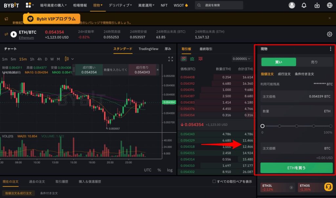Click the announcement megaphone icon

(x=7, y=19)
